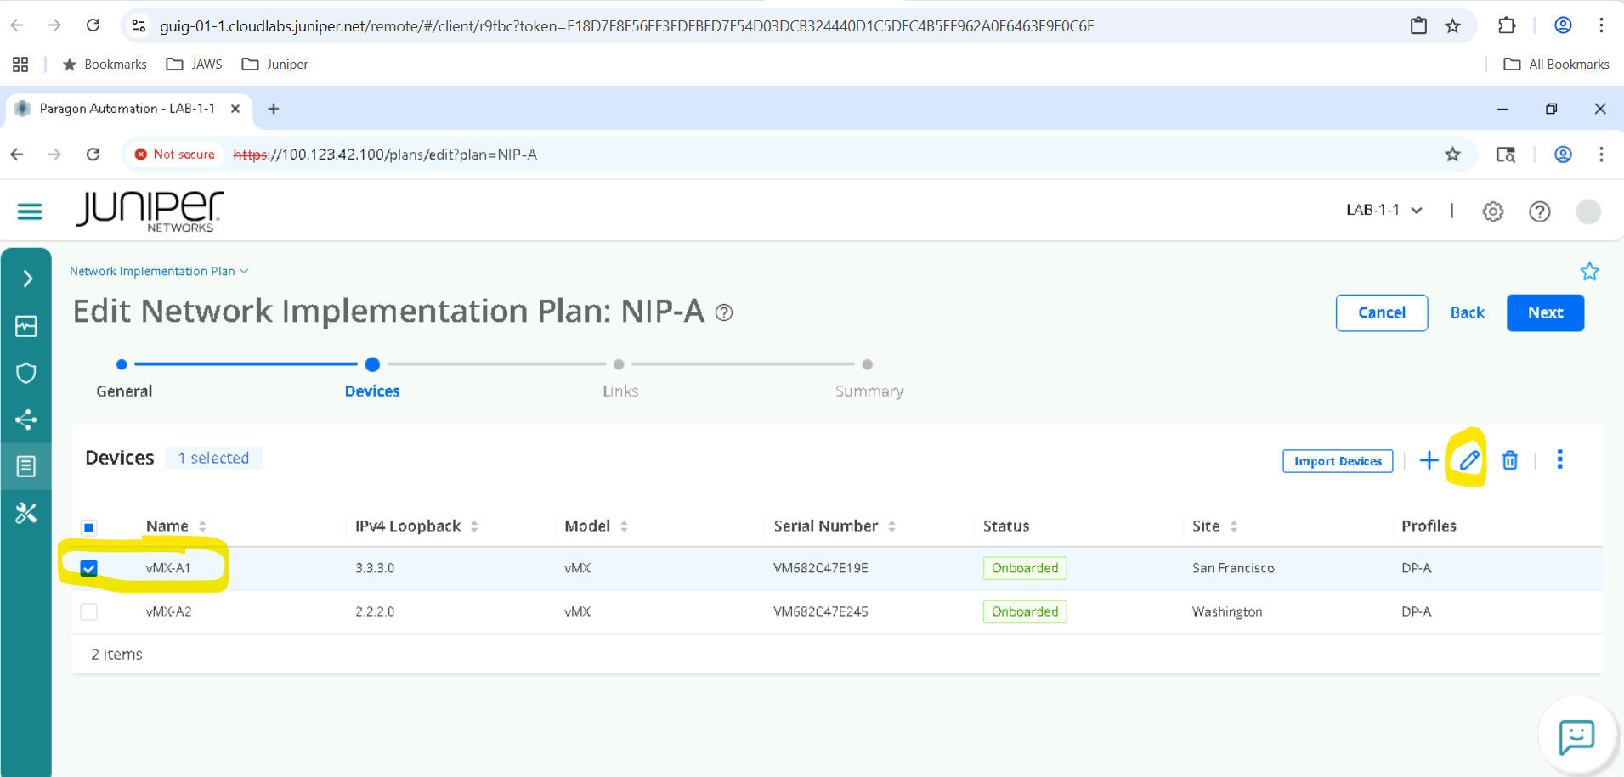Click the trash delete device icon

[1509, 460]
